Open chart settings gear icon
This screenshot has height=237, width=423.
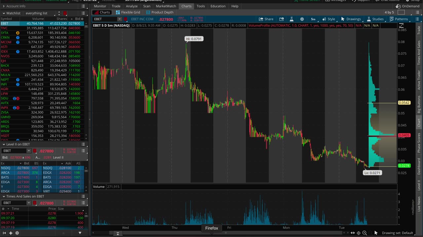click(x=302, y=19)
